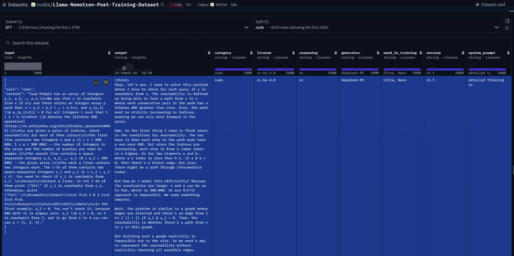Screen dimensions: 514x256
Task: Expand the Split code dropdown
Action: (x=377, y=25)
